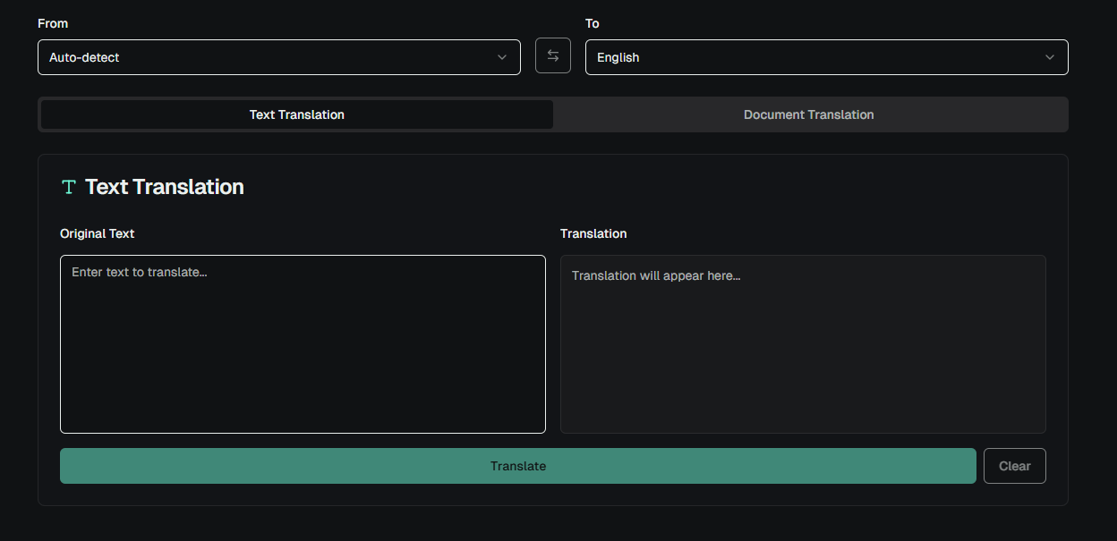This screenshot has width=1117, height=541.
Task: Click the To label above the target selector
Action: 593,23
